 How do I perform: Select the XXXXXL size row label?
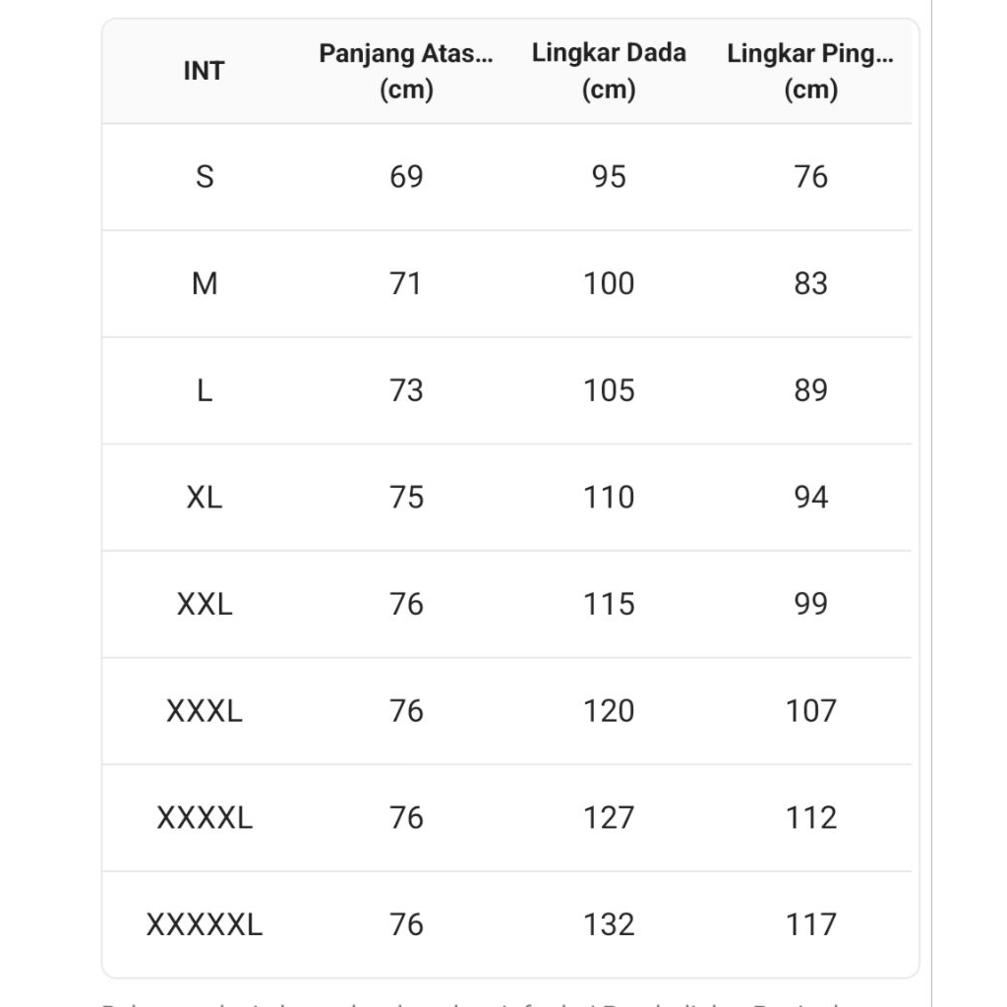click(x=205, y=924)
